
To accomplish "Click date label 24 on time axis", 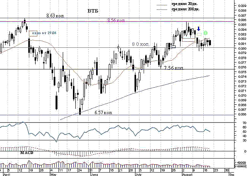I will point(80,170).
